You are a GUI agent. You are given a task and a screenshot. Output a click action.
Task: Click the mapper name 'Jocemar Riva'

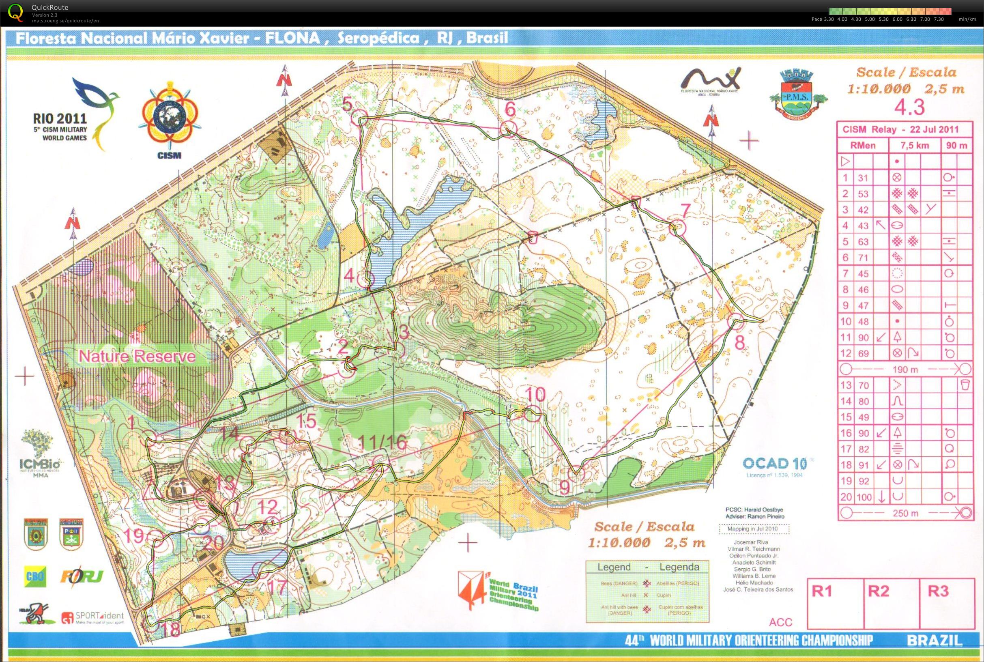click(752, 542)
